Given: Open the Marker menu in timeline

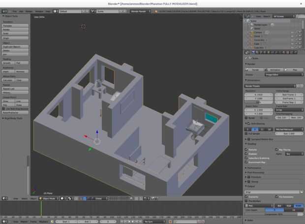Looking at the screenshot, I should [x=24, y=222].
